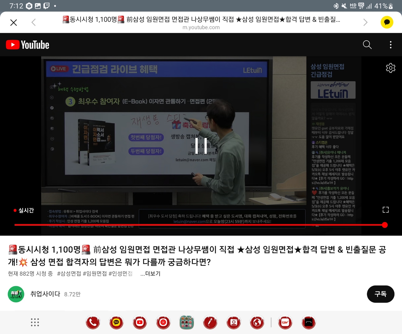Screen dimensions: 402x334
Task: Launch the Phone app from taskbar
Action: pyautogui.click(x=93, y=322)
